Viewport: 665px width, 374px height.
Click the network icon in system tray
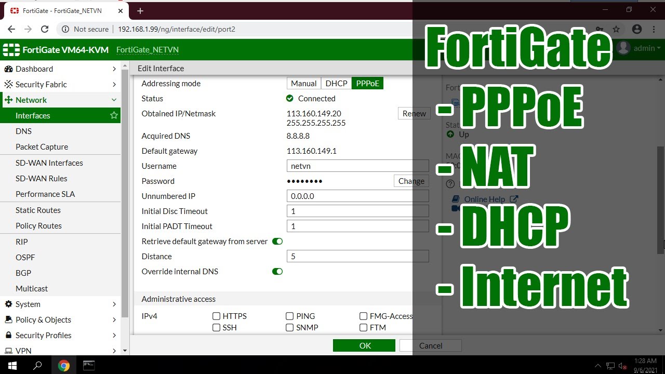point(610,366)
